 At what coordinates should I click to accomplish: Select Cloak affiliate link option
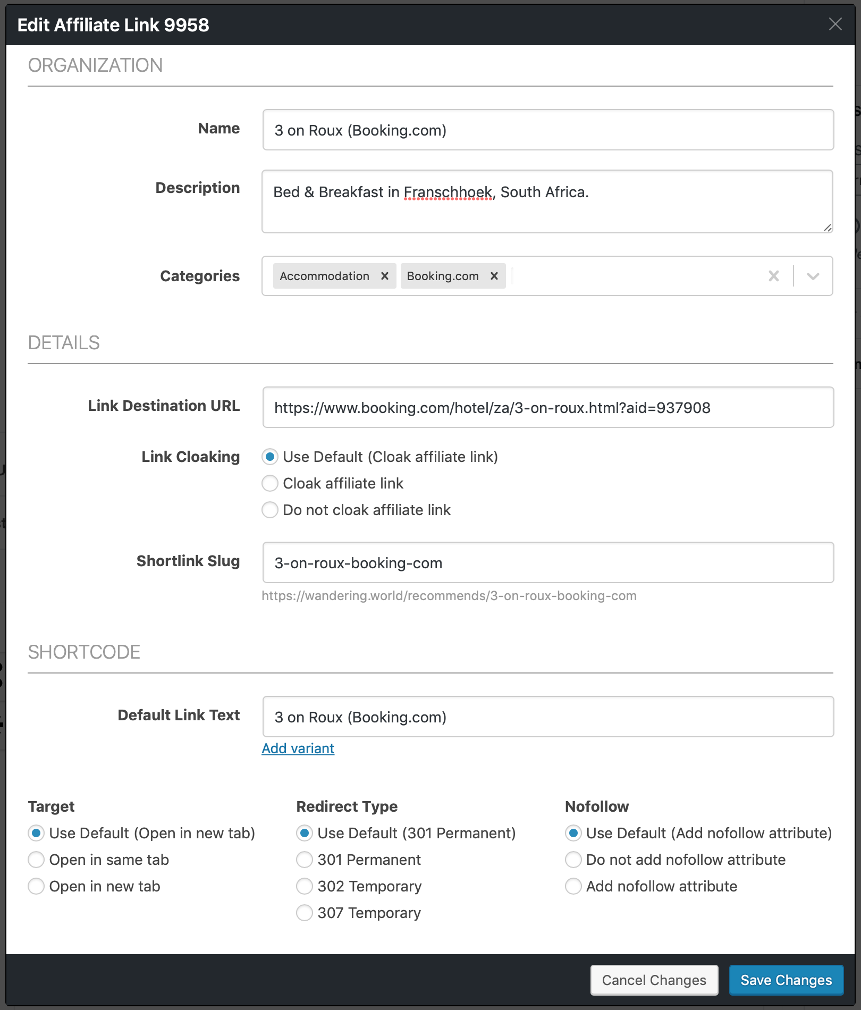click(x=270, y=483)
